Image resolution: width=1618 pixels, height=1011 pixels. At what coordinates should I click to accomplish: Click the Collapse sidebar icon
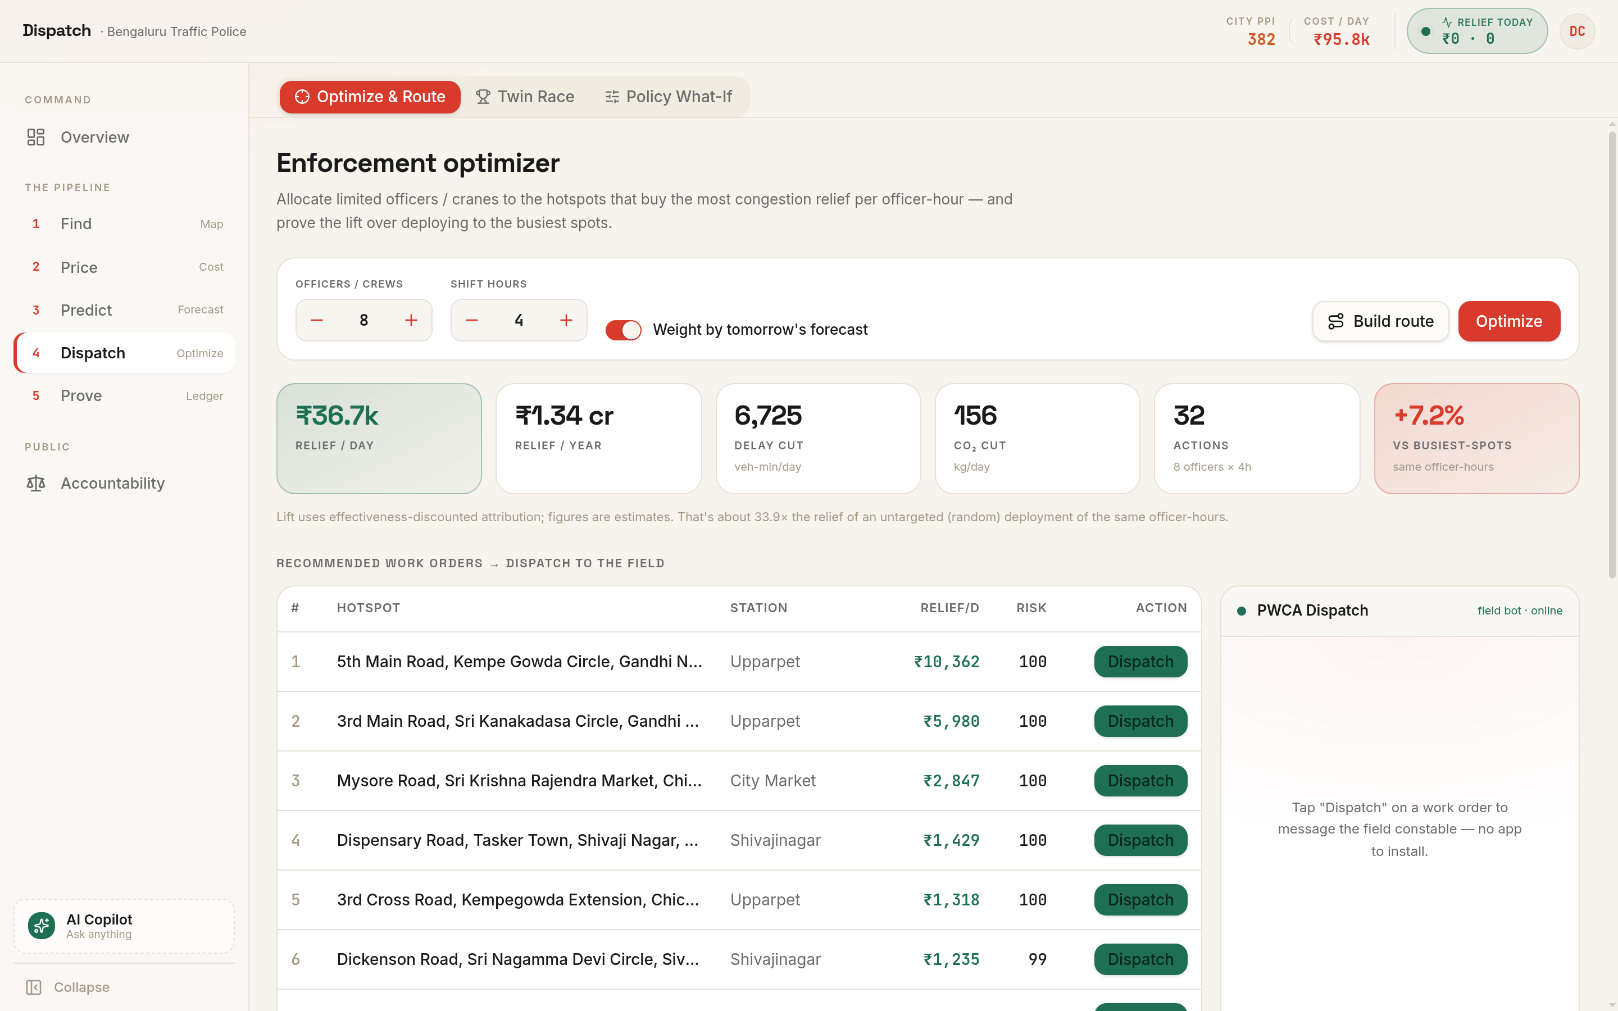(x=34, y=987)
